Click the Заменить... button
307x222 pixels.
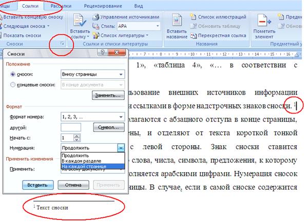pos(108,95)
